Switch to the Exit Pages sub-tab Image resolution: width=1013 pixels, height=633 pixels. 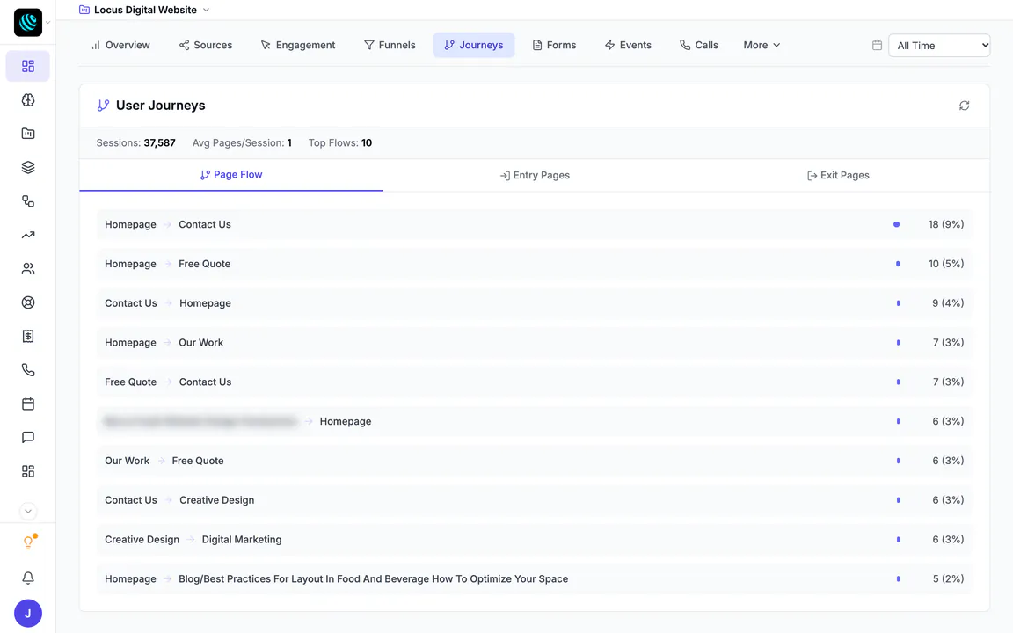tap(838, 175)
